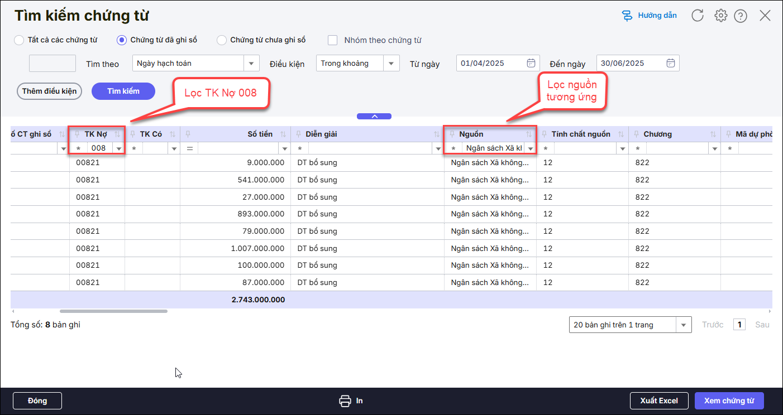Sort by the Số tiền column arrows
Viewport: 783px width, 415px height.
283,134
